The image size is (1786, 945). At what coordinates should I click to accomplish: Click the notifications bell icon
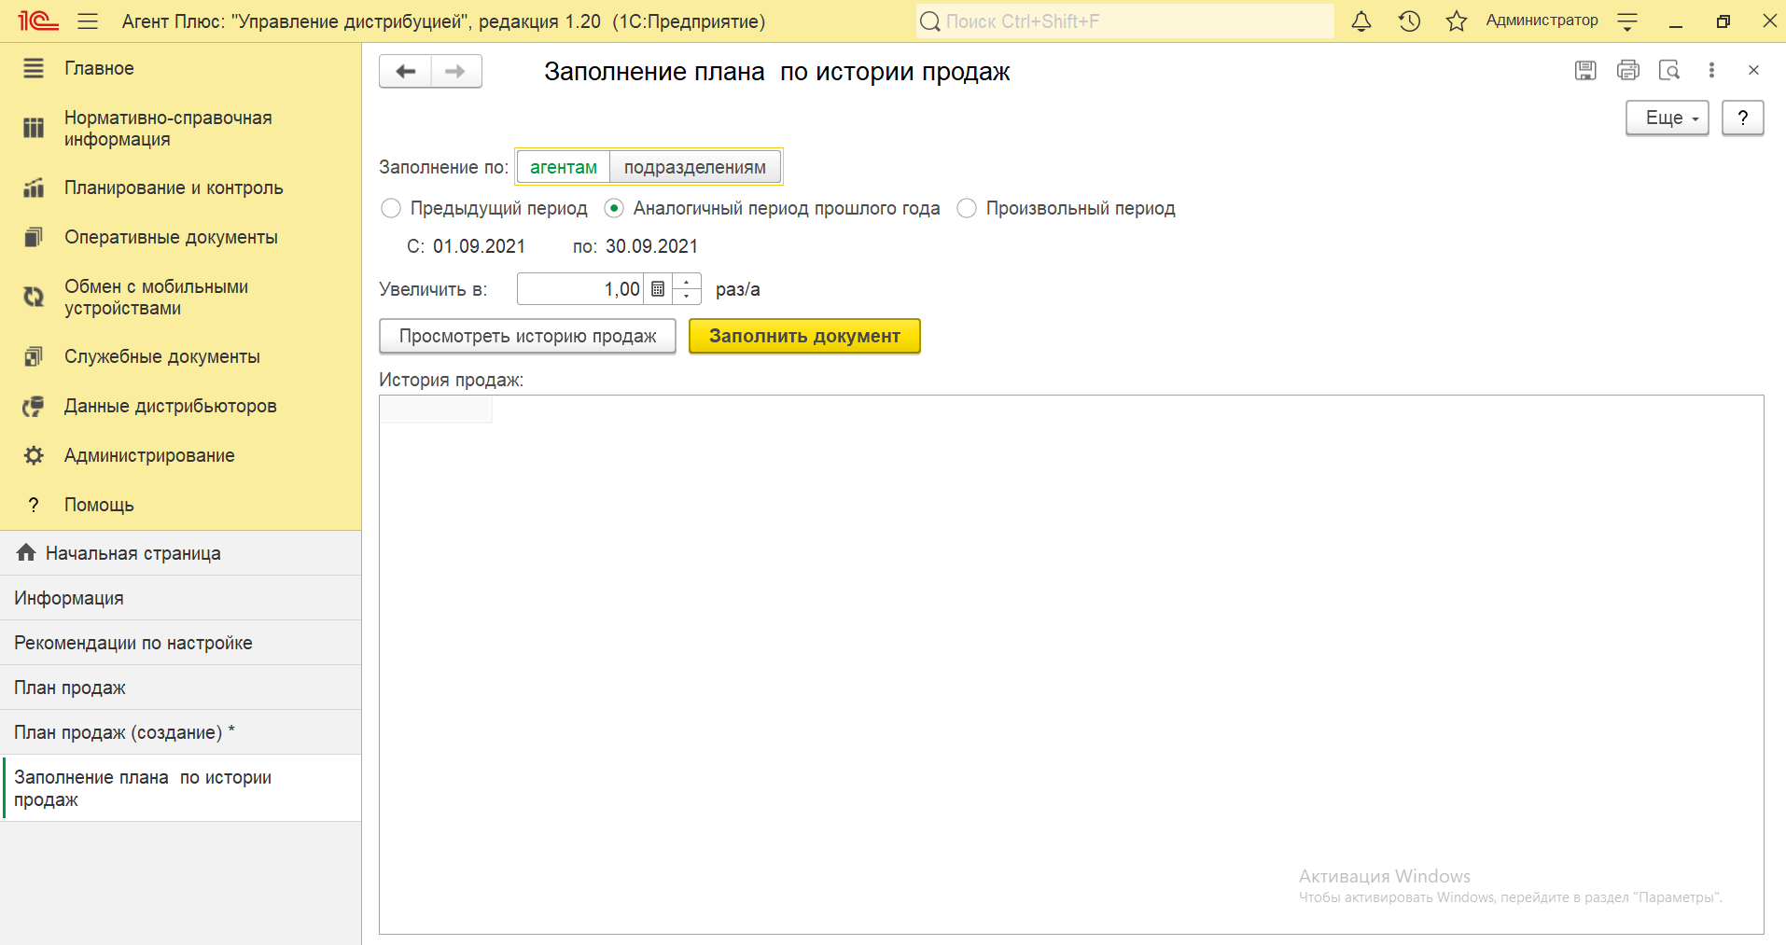(1361, 21)
